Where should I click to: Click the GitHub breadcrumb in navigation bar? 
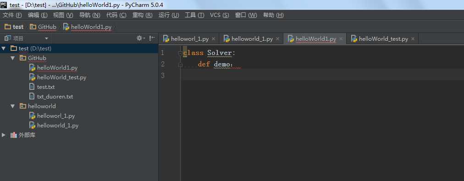43,27
